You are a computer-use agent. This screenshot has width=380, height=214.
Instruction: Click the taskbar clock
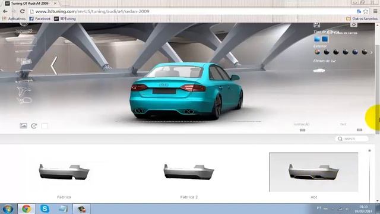point(363,209)
